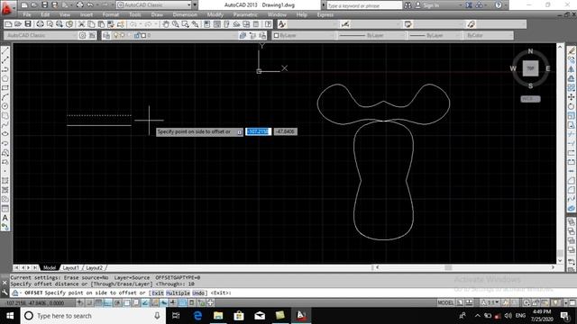Screen dimensions: 577x324
Task: Click the TOP face of the ViewCube
Action: 530,68
